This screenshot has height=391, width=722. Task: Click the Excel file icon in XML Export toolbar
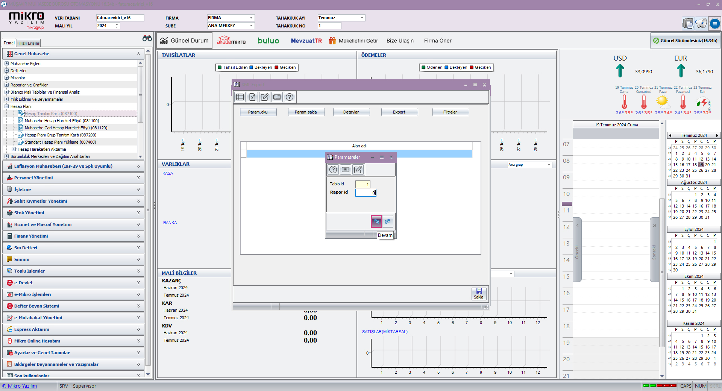[x=252, y=97]
